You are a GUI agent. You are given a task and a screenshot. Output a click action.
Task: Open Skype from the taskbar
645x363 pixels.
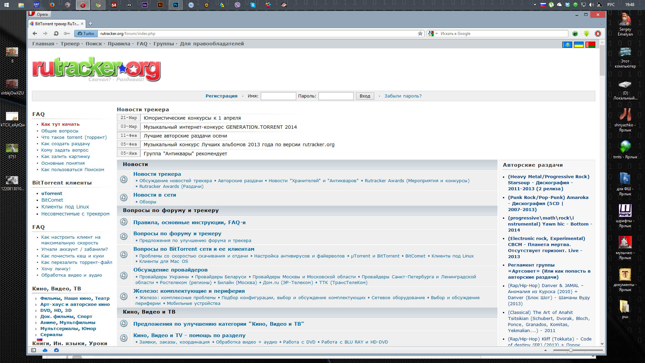(253, 5)
